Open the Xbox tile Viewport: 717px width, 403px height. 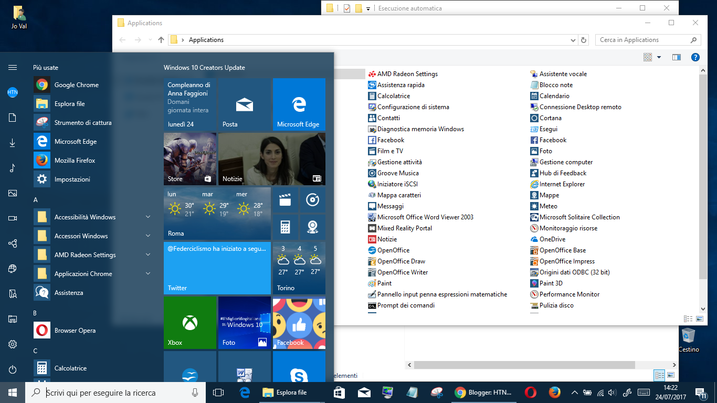tap(190, 323)
